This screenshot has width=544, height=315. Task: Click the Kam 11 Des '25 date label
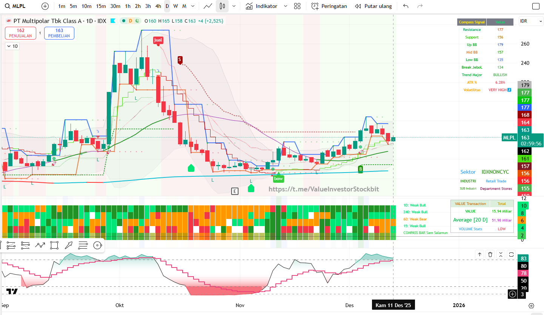(x=393, y=305)
